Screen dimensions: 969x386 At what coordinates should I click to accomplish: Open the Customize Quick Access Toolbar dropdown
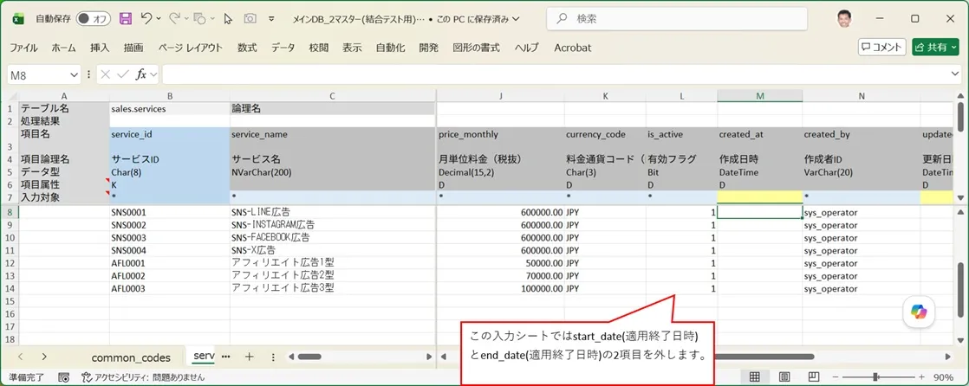click(270, 19)
